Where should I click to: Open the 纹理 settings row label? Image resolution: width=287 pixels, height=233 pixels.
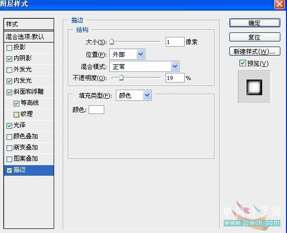[x=26, y=114]
